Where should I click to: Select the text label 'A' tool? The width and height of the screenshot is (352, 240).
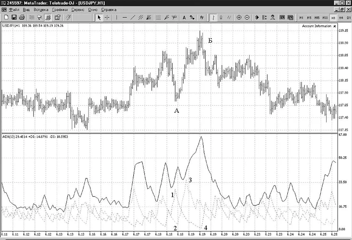tap(184, 17)
